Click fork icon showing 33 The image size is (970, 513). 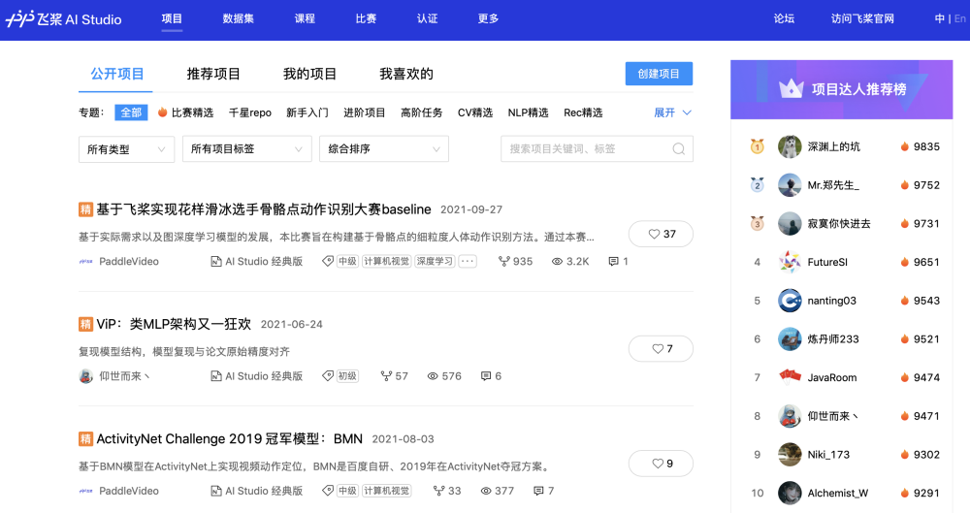(439, 491)
